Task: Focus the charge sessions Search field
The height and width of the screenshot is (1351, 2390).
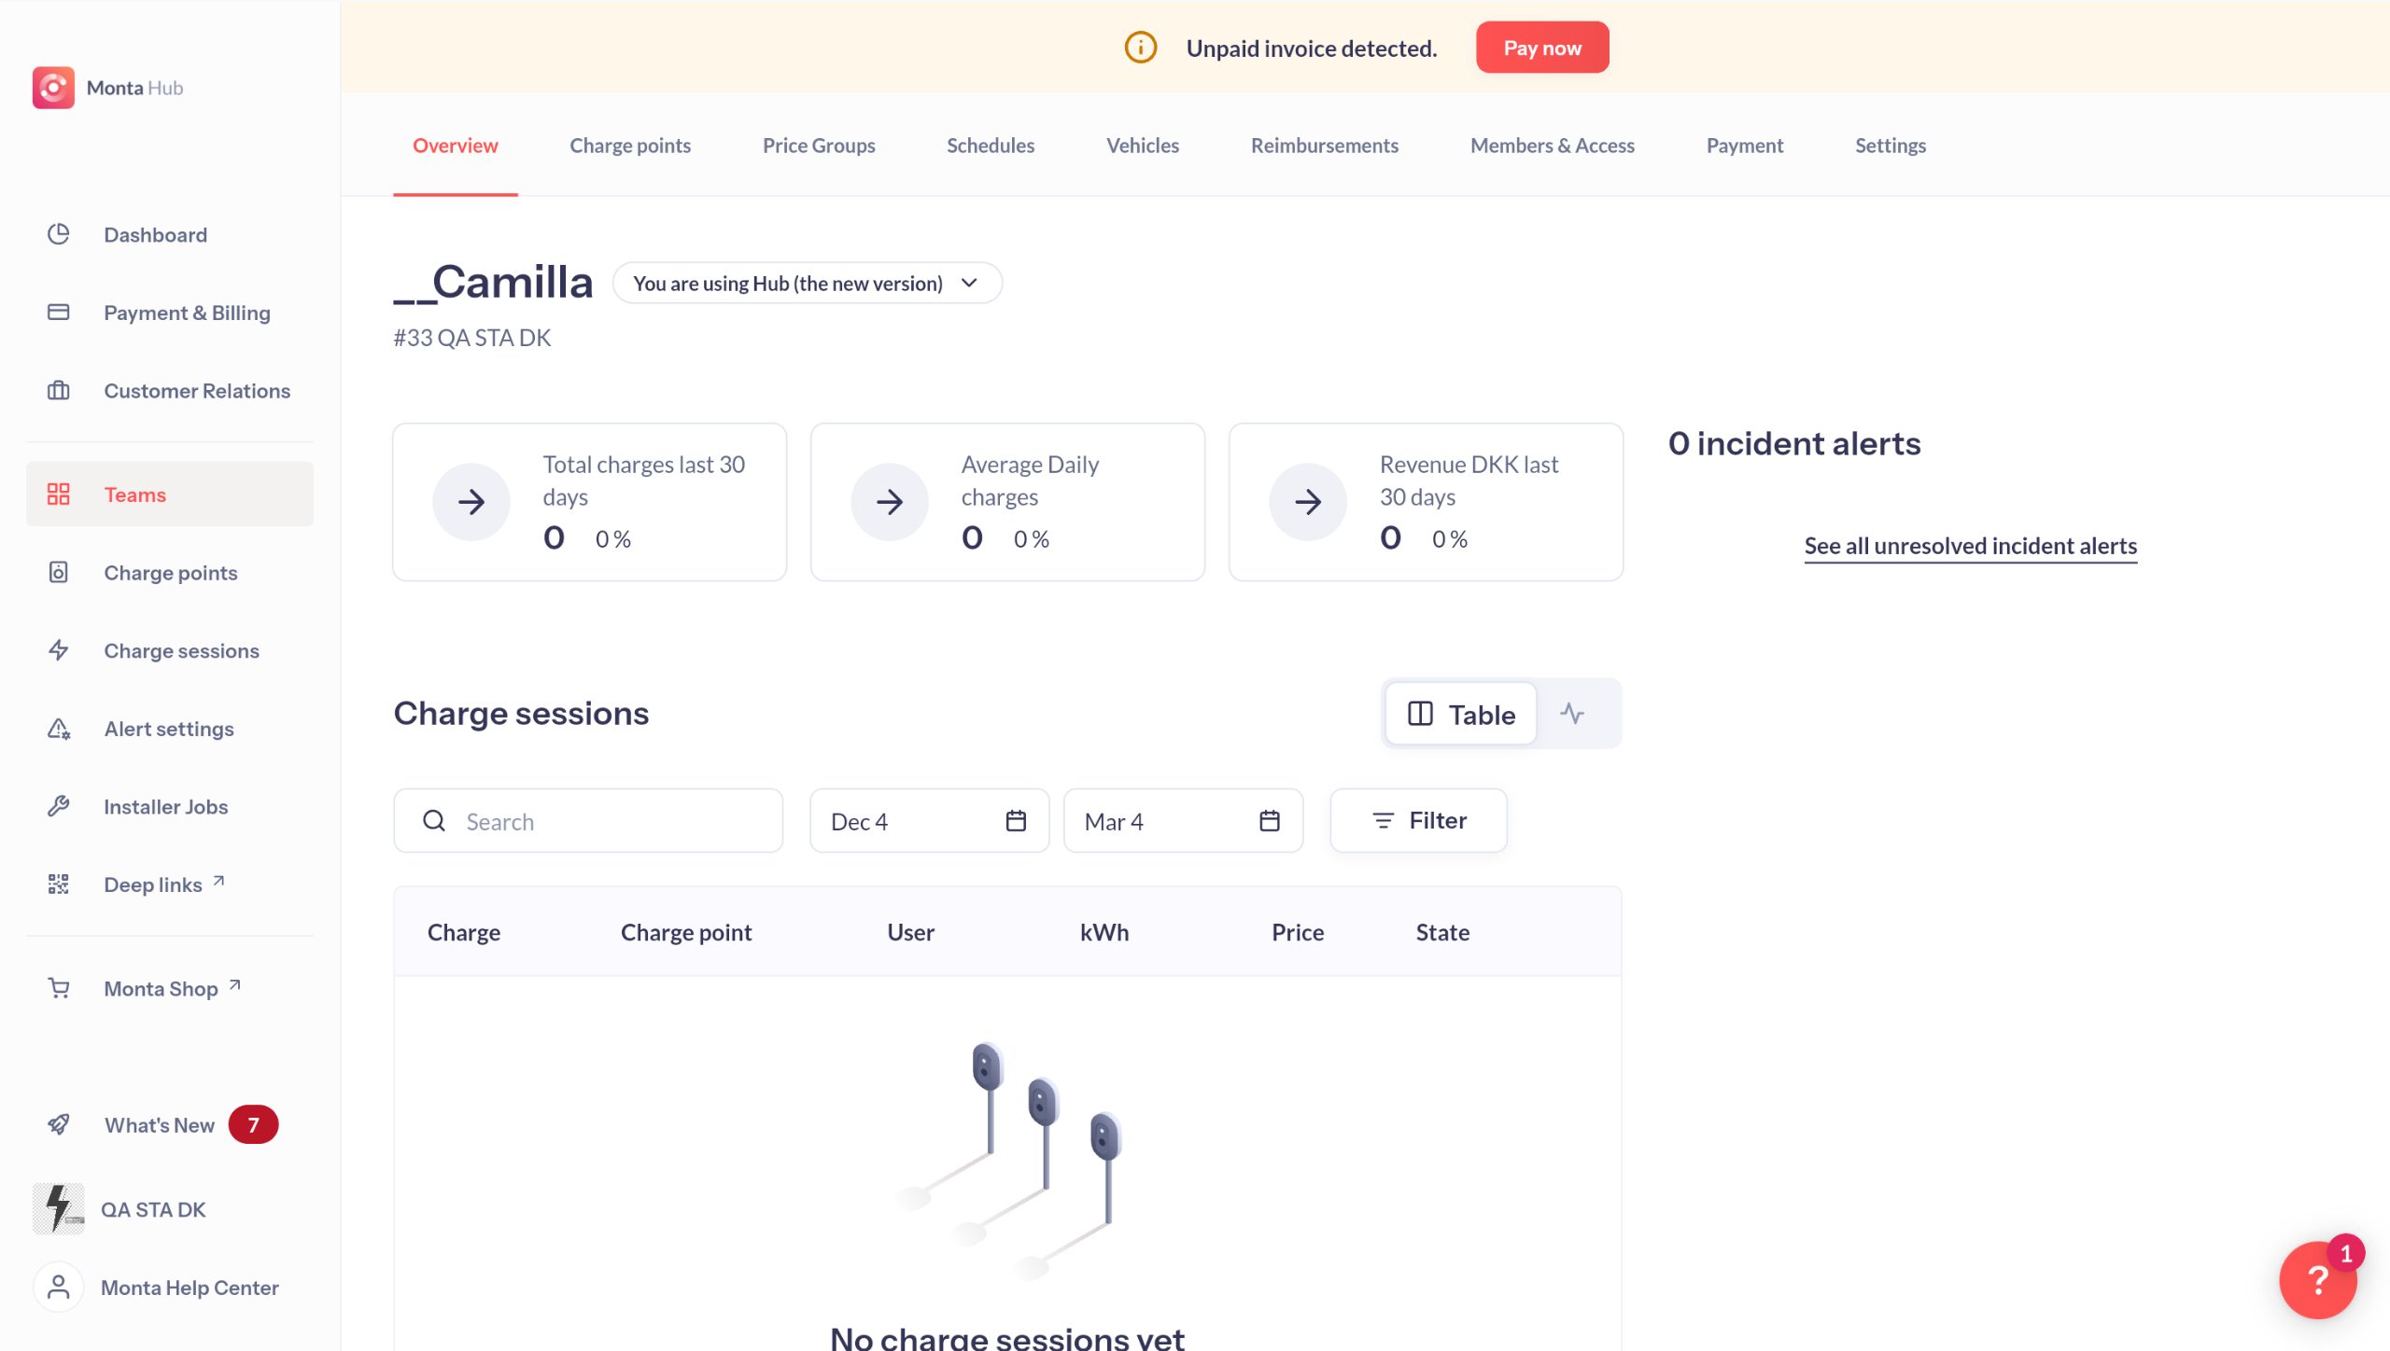Action: [588, 821]
